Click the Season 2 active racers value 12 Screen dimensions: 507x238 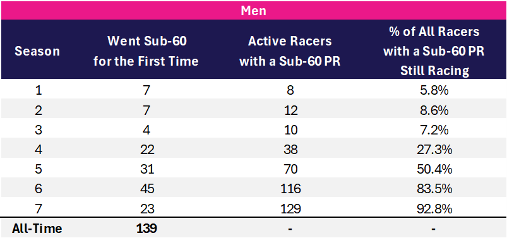(290, 110)
